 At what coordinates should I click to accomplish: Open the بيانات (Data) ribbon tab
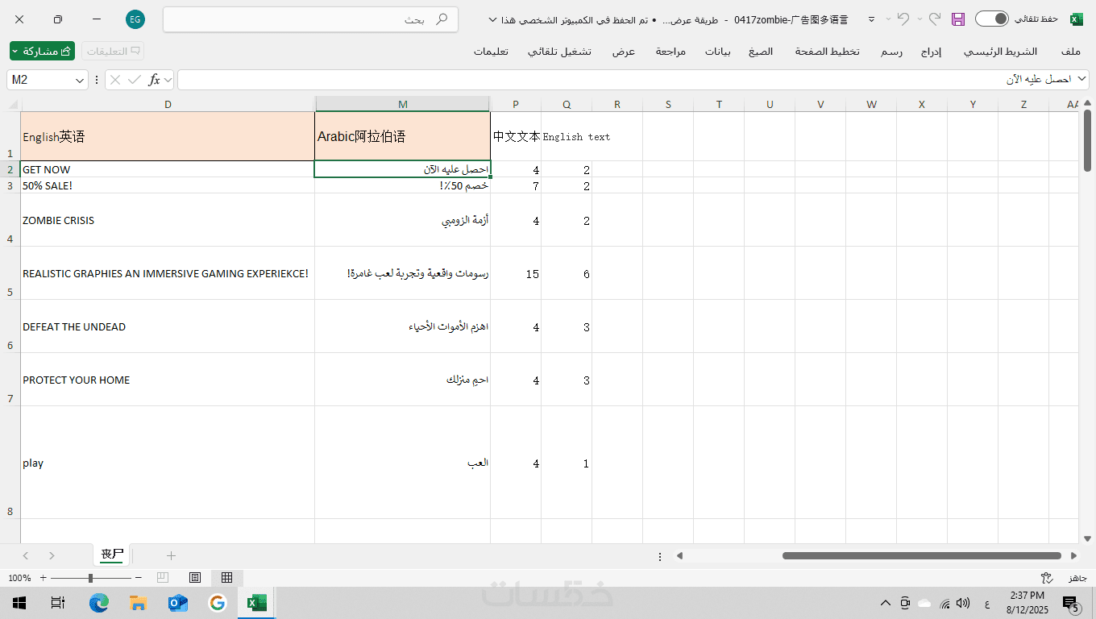pos(718,52)
